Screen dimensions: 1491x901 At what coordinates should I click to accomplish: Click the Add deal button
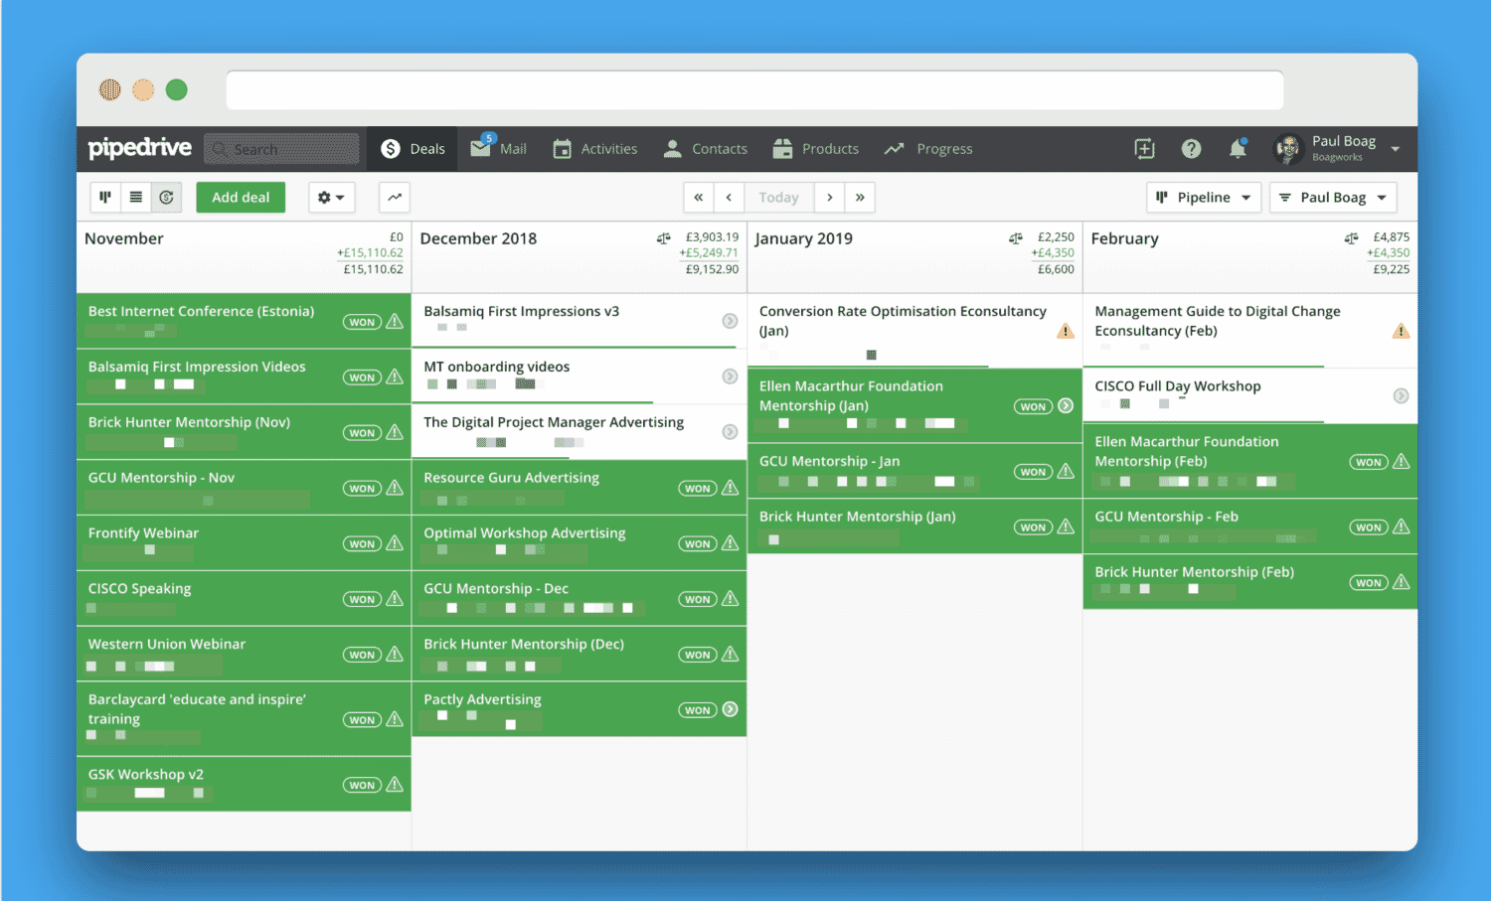click(x=241, y=198)
